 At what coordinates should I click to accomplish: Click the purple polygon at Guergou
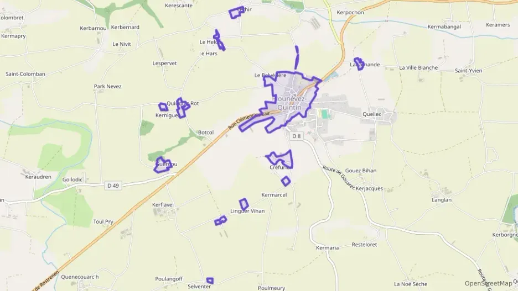point(163,165)
